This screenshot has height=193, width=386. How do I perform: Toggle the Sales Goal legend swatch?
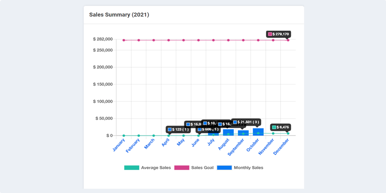point(182,168)
